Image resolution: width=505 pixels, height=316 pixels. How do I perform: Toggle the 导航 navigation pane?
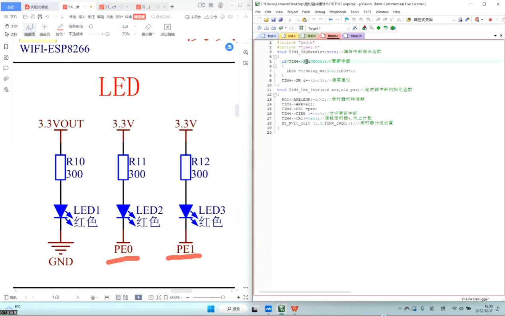[x=10, y=297]
